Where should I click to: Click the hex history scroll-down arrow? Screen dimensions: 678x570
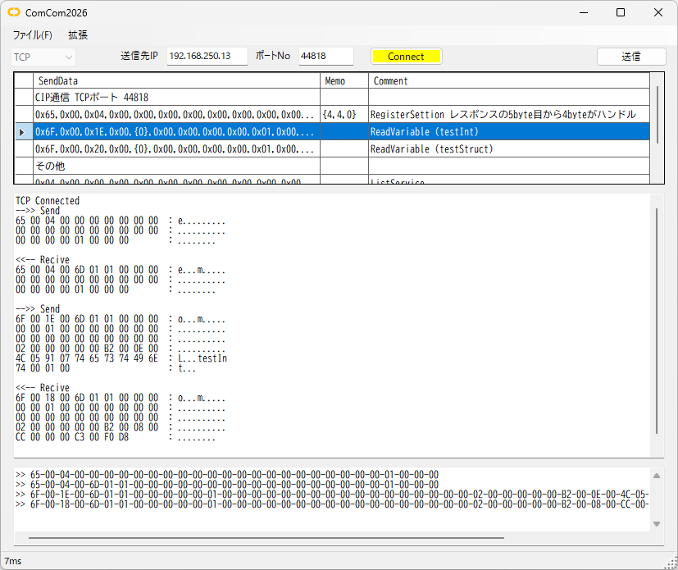click(x=657, y=524)
